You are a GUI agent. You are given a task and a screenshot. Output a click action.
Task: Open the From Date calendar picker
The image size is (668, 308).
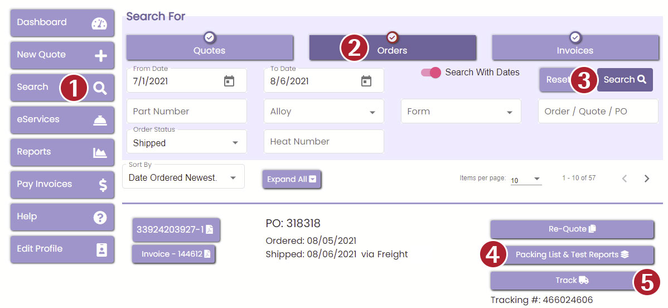[x=229, y=81]
